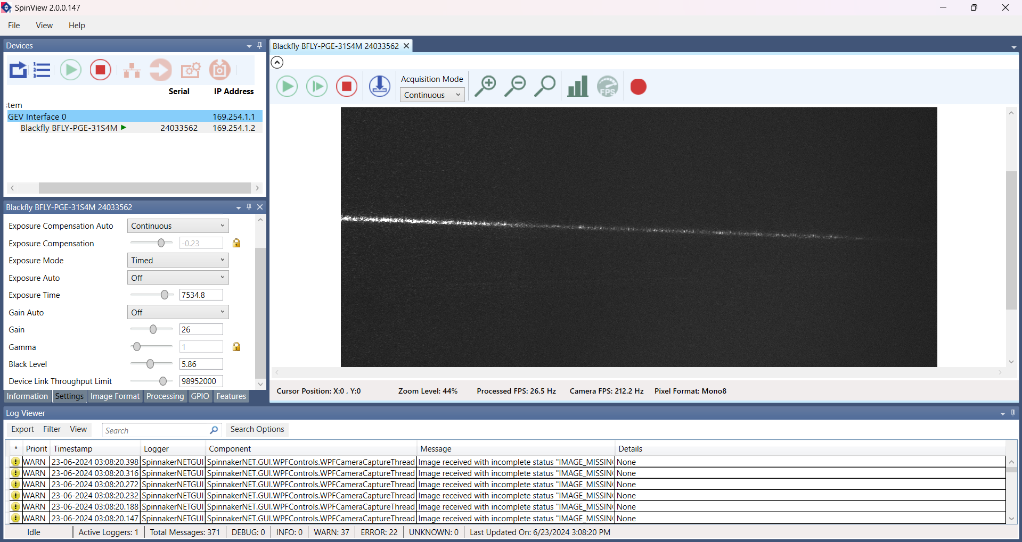Click the Export button in Log Viewer

pyautogui.click(x=22, y=429)
